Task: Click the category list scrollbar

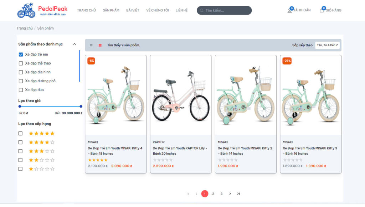Action: pyautogui.click(x=79, y=66)
